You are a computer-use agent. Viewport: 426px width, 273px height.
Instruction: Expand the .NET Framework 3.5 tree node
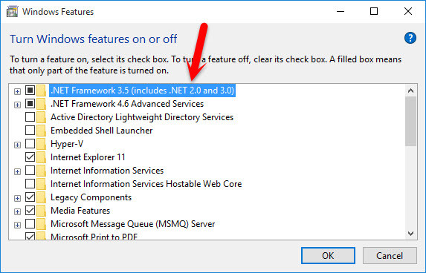(x=17, y=91)
